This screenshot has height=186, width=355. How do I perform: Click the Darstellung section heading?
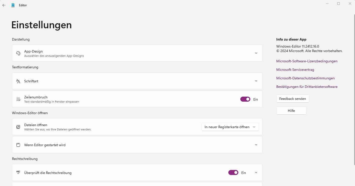pyautogui.click(x=21, y=39)
